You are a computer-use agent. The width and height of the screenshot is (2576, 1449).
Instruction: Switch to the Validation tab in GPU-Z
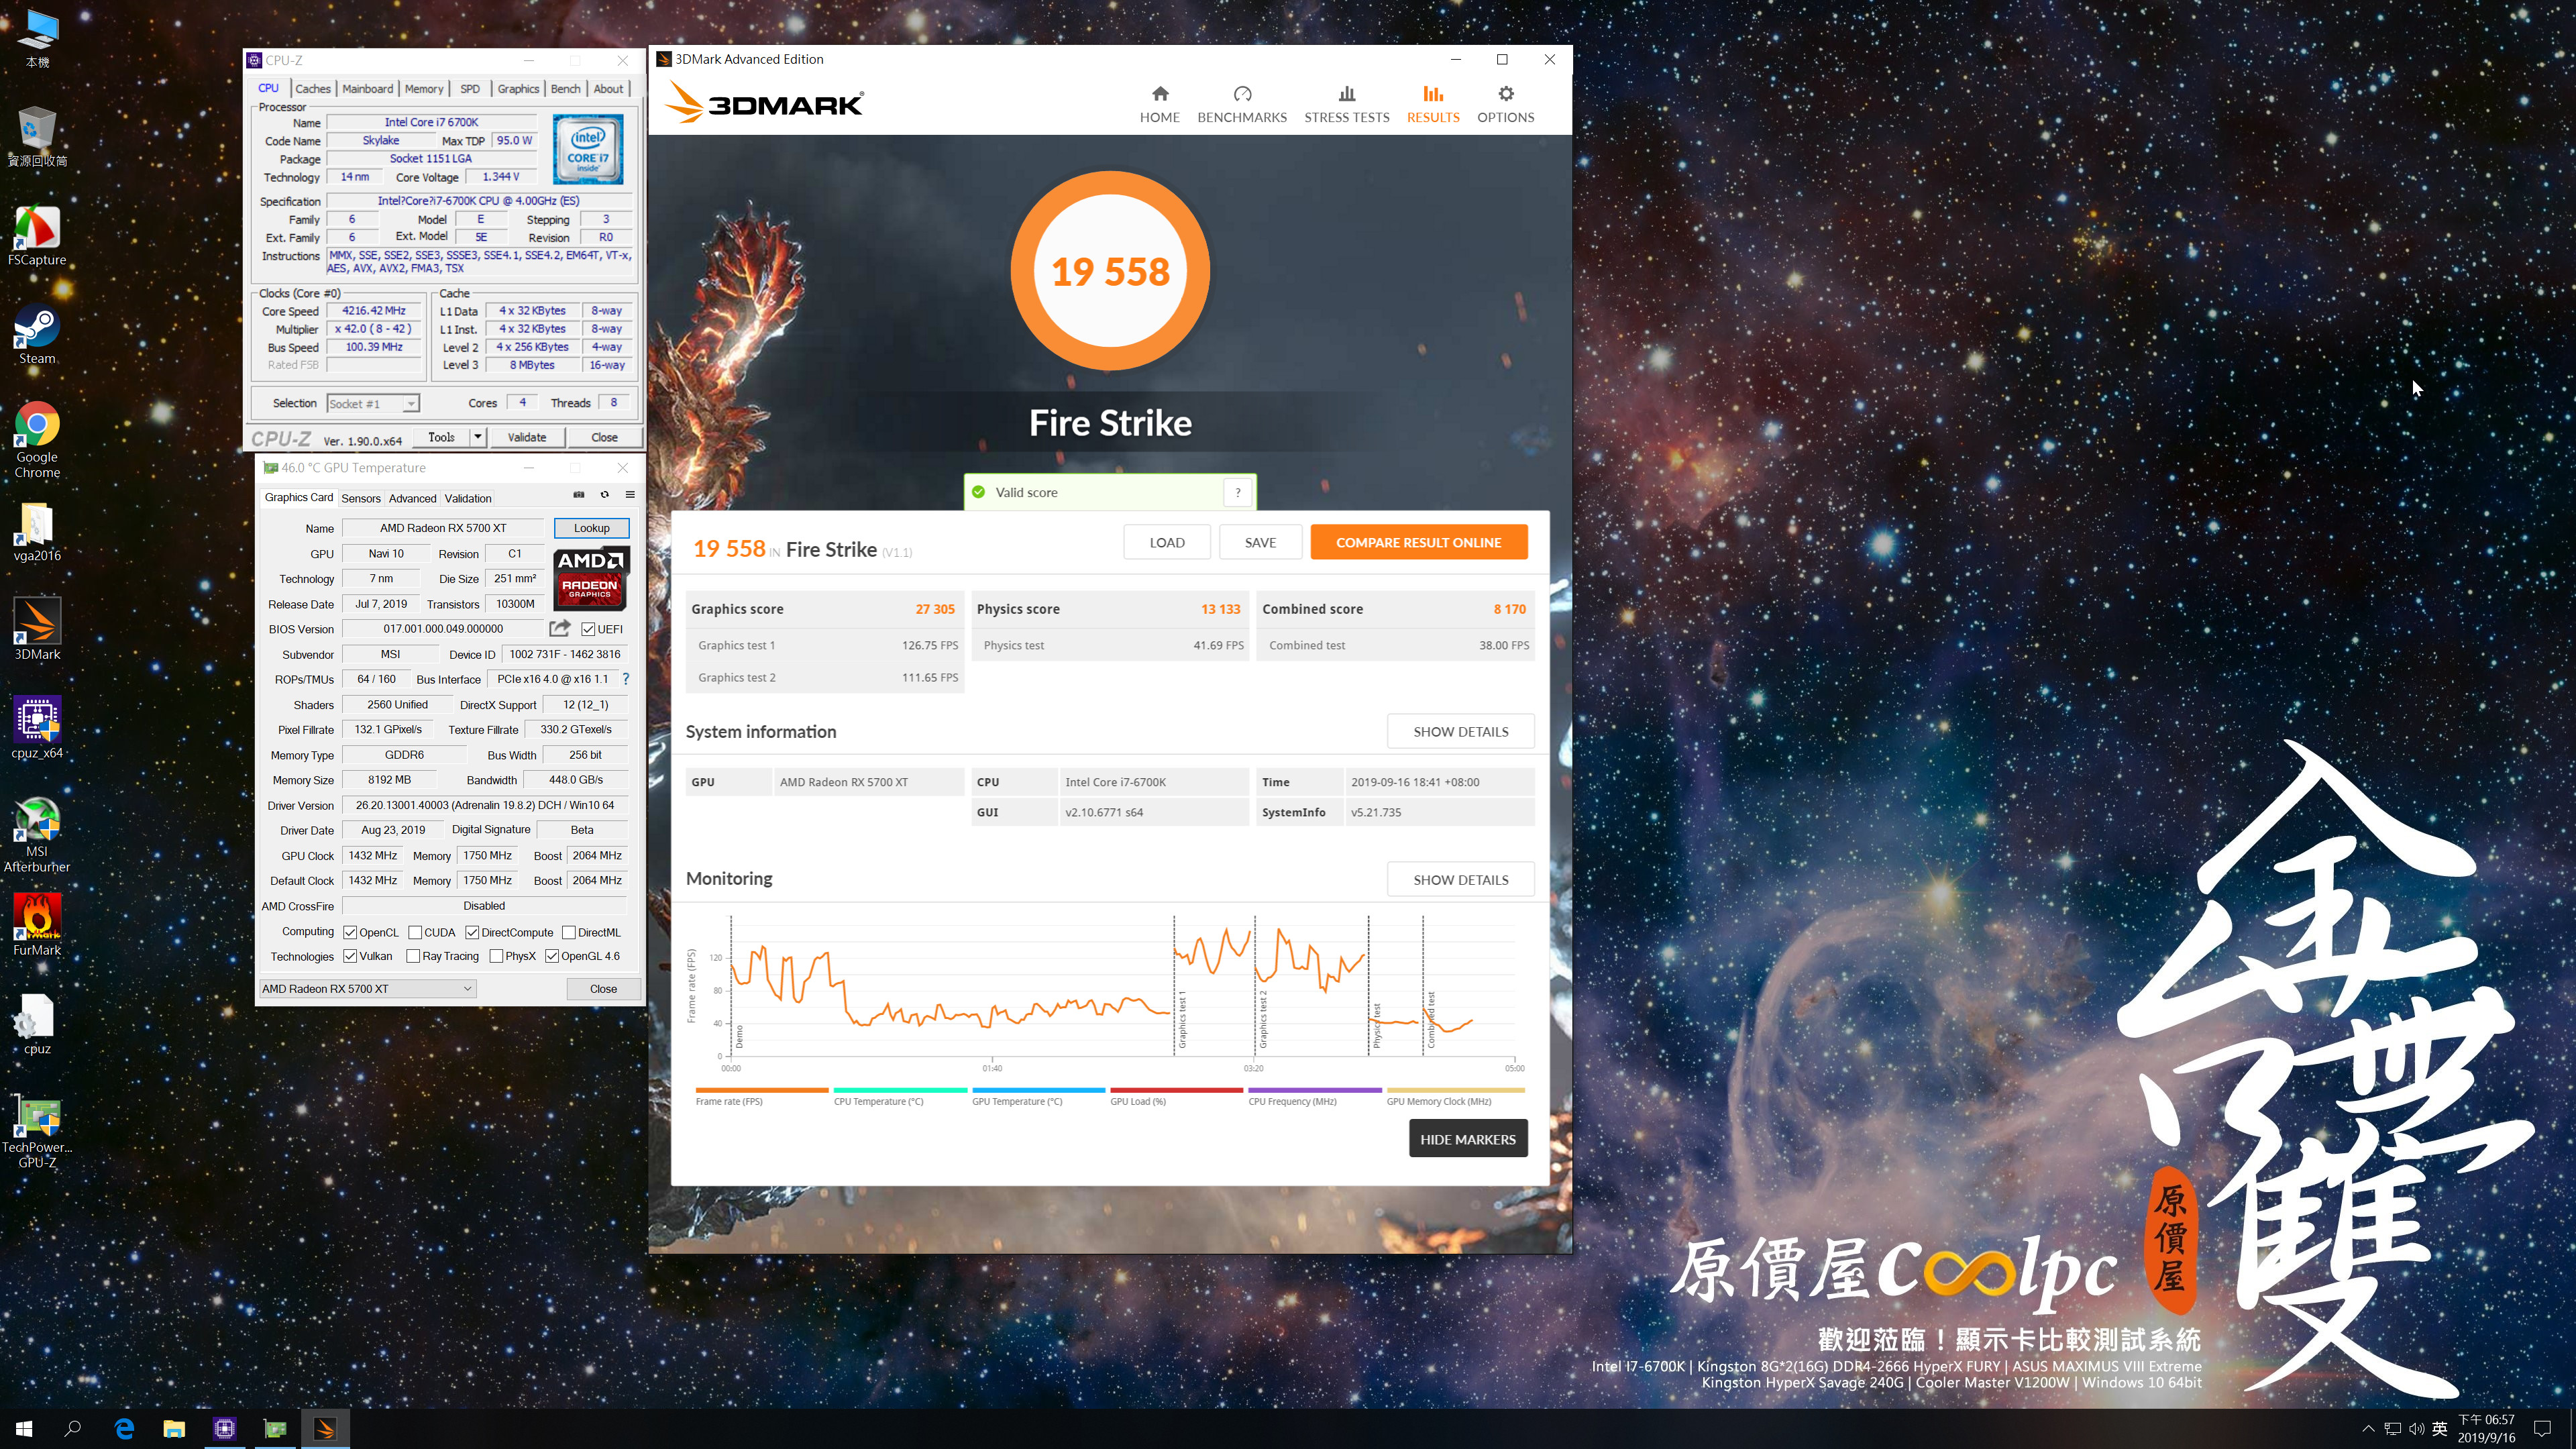(x=468, y=498)
